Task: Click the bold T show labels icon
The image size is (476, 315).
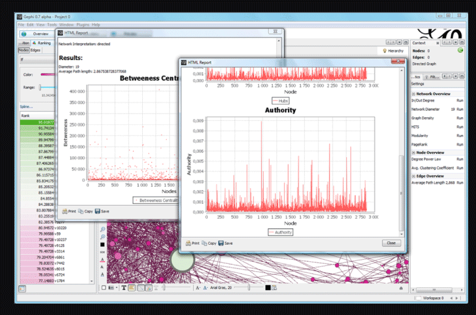Action: tap(124, 288)
